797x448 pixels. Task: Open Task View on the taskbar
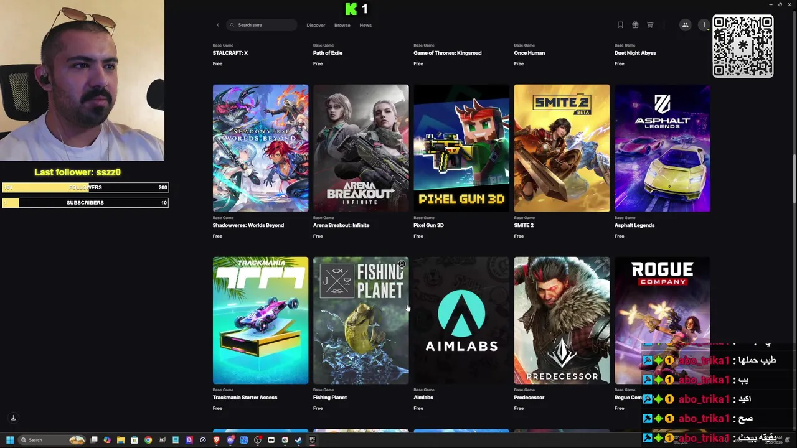[x=93, y=440]
